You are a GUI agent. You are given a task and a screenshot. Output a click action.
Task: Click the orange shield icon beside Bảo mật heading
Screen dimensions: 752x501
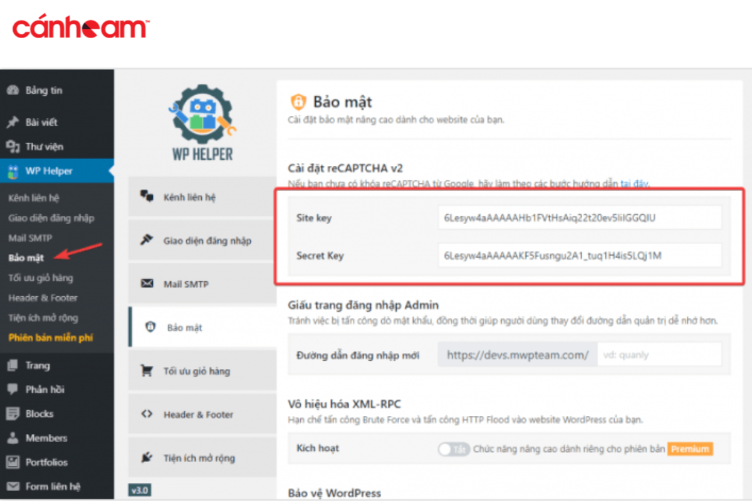(298, 101)
